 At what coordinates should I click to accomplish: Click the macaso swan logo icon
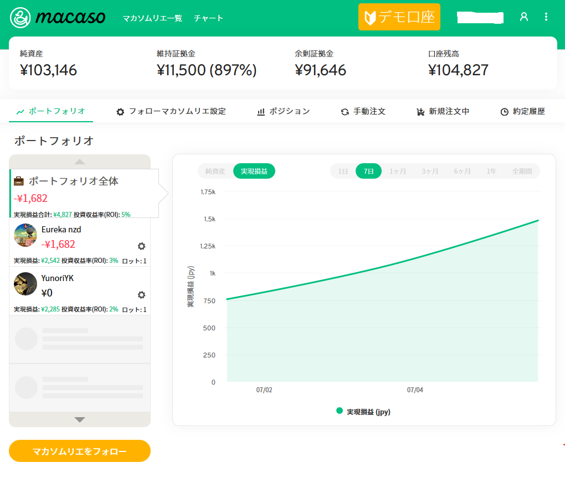coord(20,18)
